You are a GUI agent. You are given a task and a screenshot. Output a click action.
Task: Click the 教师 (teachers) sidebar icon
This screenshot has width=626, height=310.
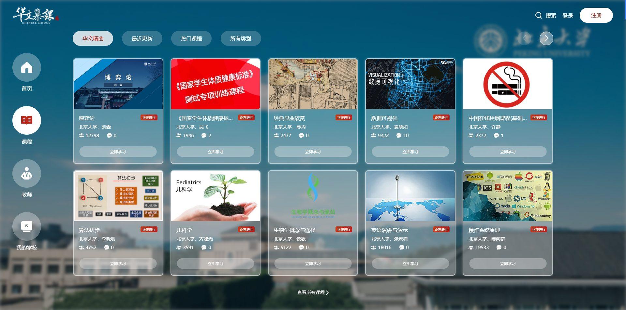tap(26, 173)
